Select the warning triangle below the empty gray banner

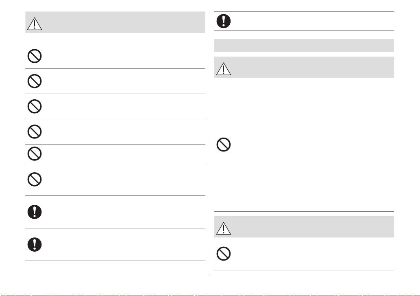click(x=224, y=69)
